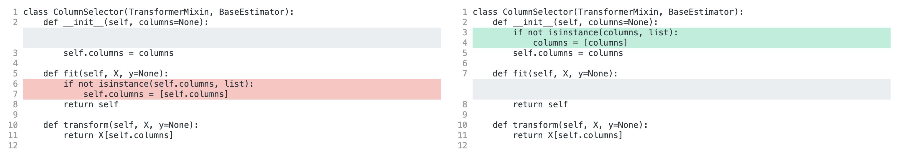Click 'def __init__' line in left pane
The image size is (897, 158).
click(126, 22)
